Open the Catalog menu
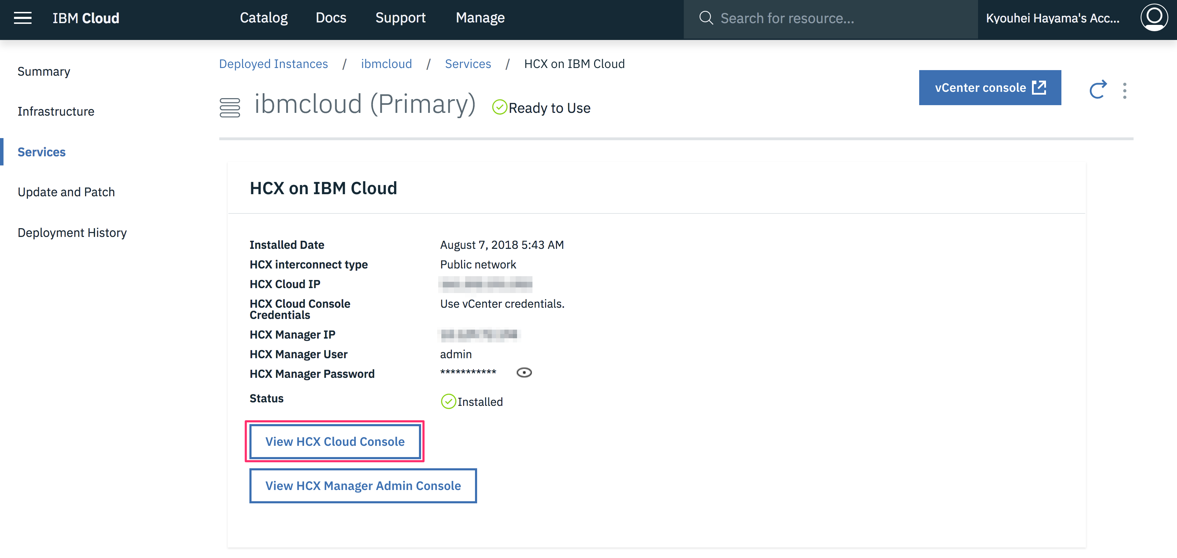This screenshot has height=558, width=1177. coord(264,18)
